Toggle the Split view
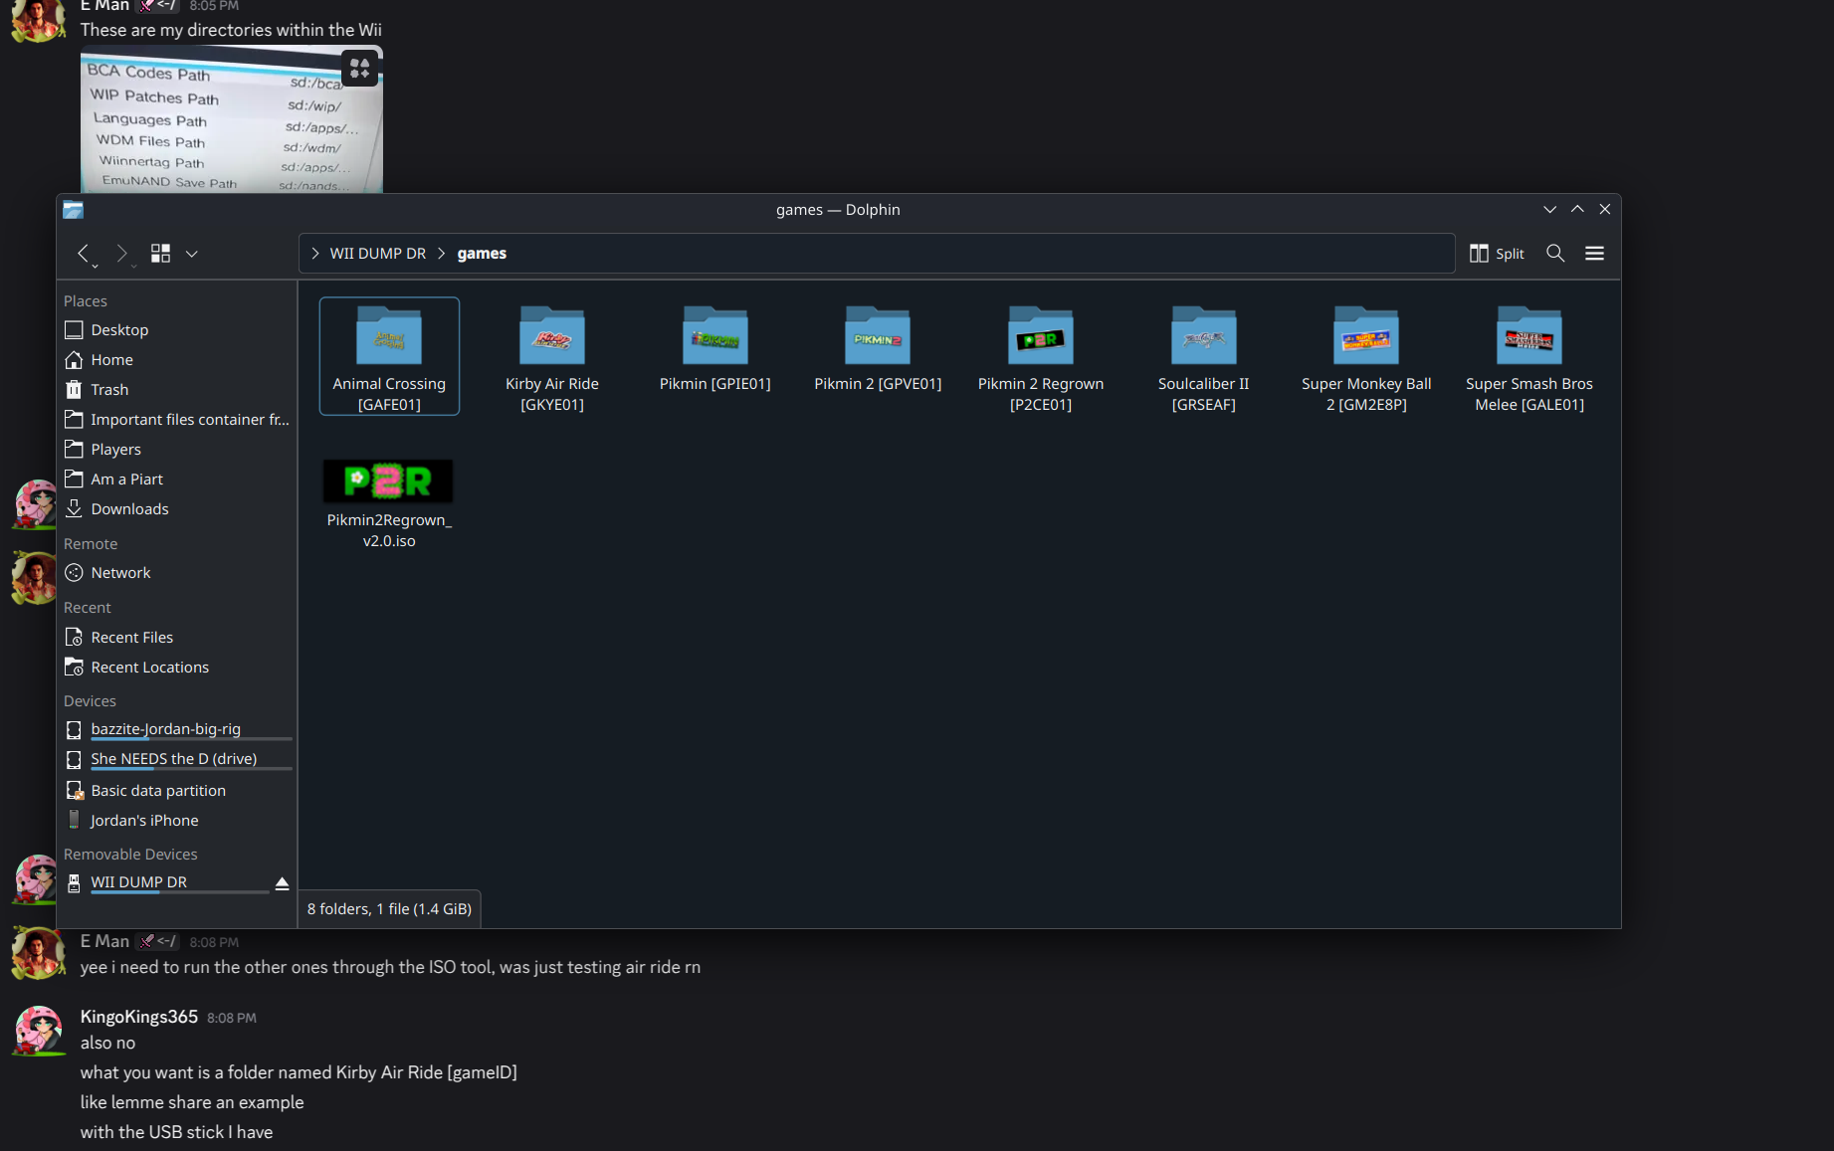Image resolution: width=1834 pixels, height=1151 pixels. 1496,254
